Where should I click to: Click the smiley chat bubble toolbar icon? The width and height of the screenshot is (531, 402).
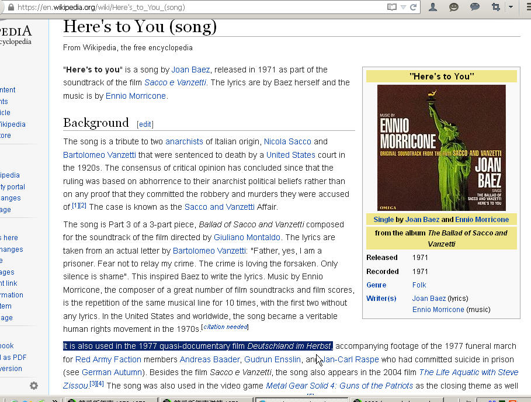453,7
